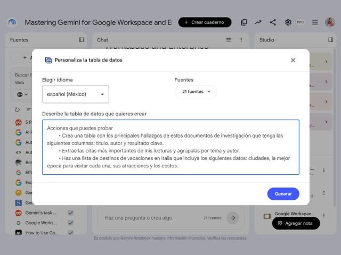Open chat configuration sliders icon
Screen dimensions: 341x255
click(x=229, y=40)
